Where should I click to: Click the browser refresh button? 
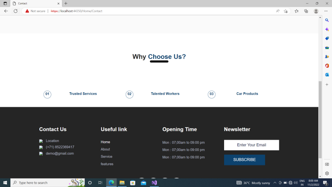pos(15,11)
